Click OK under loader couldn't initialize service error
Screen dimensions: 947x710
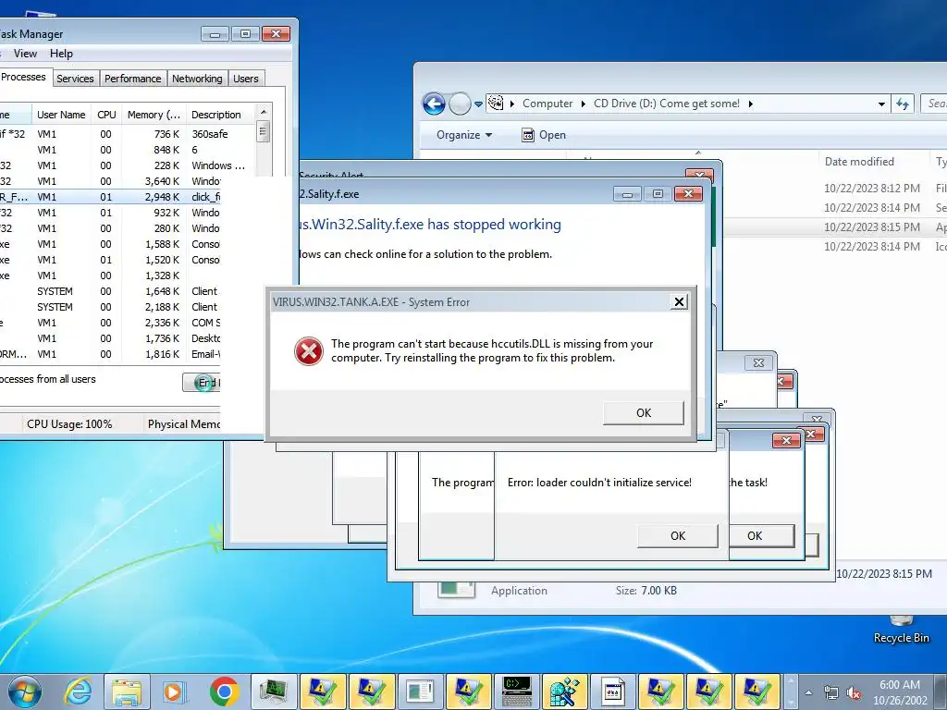(678, 535)
